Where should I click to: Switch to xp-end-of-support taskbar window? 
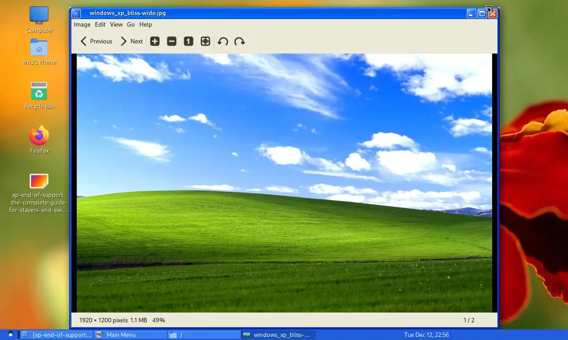pos(57,335)
